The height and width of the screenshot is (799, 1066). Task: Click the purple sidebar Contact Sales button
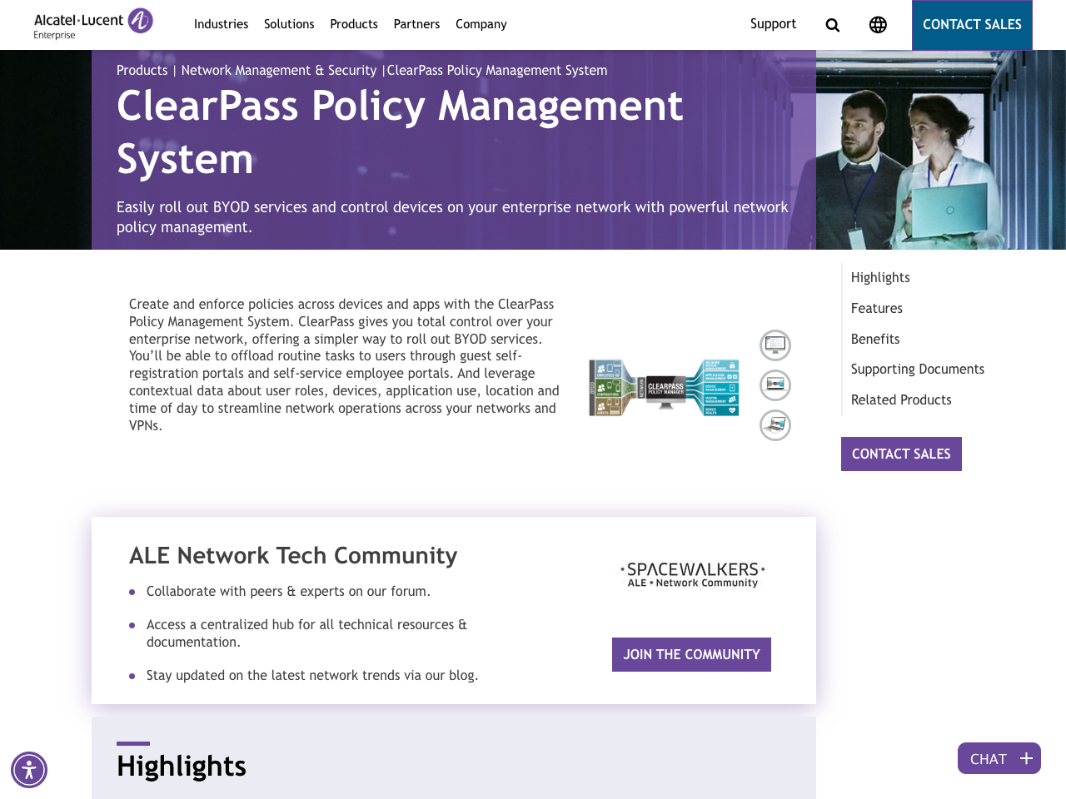pos(901,454)
